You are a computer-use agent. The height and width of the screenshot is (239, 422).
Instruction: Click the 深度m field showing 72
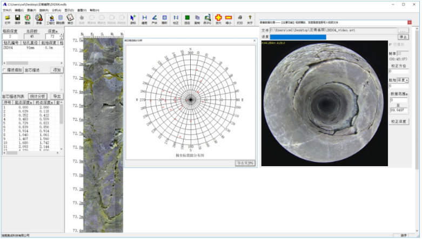point(52,36)
